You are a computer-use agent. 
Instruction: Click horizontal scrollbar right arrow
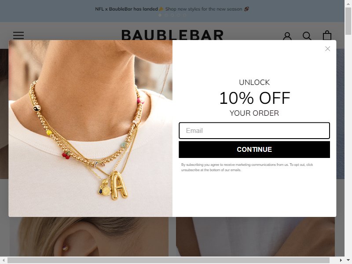(x=341, y=260)
